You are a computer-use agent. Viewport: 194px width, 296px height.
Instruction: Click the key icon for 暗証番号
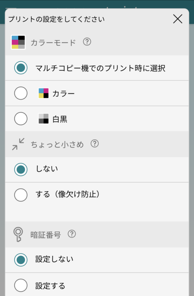tap(18, 234)
